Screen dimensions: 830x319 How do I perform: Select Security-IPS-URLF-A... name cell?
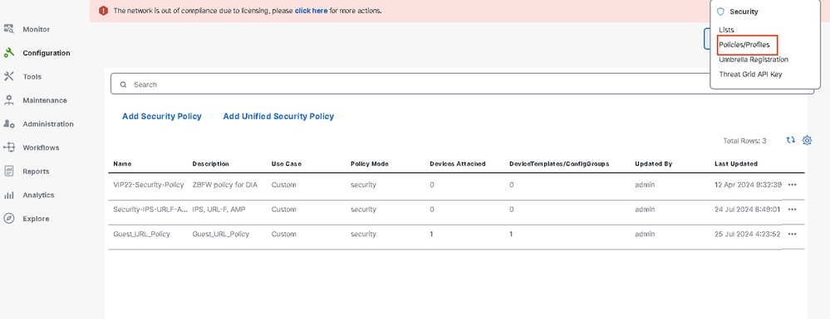(150, 209)
